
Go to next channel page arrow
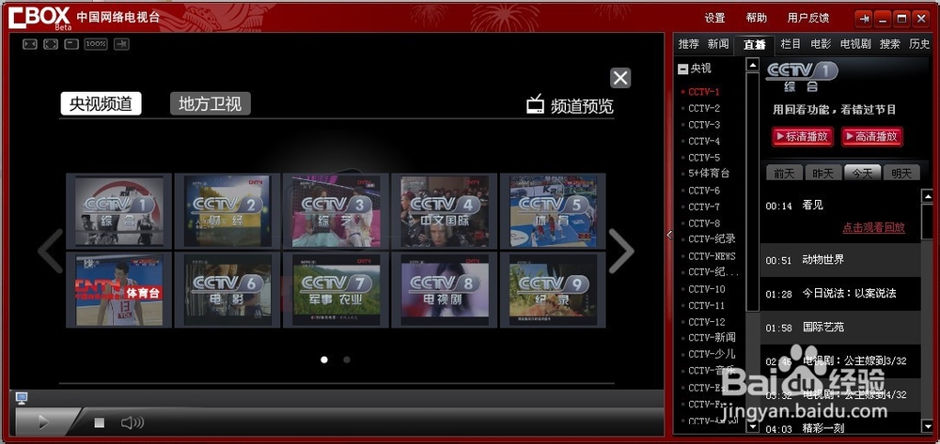point(621,251)
